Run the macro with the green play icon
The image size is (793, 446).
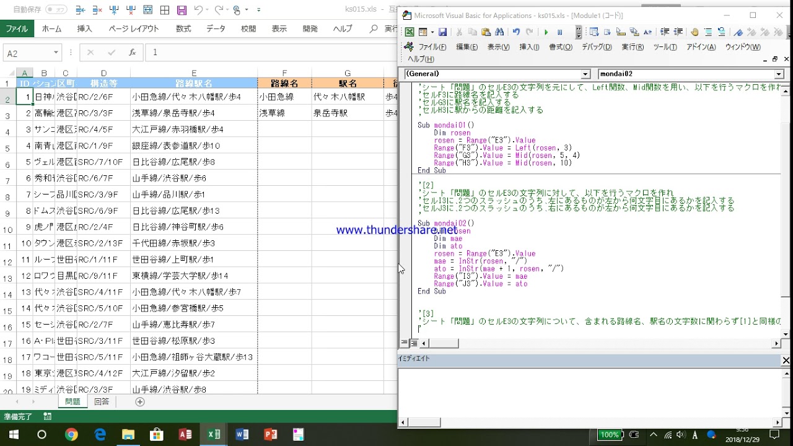(546, 32)
